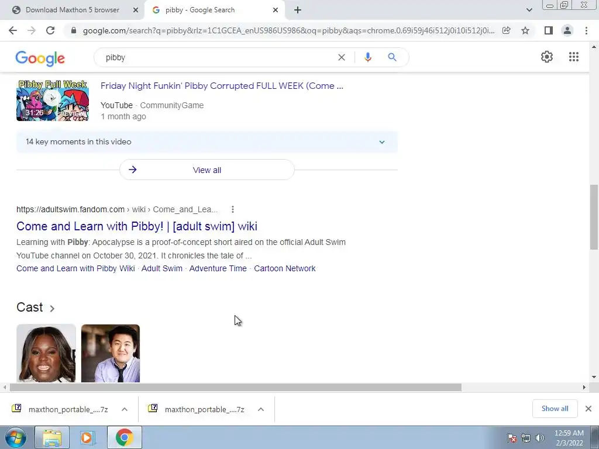The height and width of the screenshot is (449, 599).
Task: Launch Windows Media Player from taskbar
Action: (x=88, y=437)
